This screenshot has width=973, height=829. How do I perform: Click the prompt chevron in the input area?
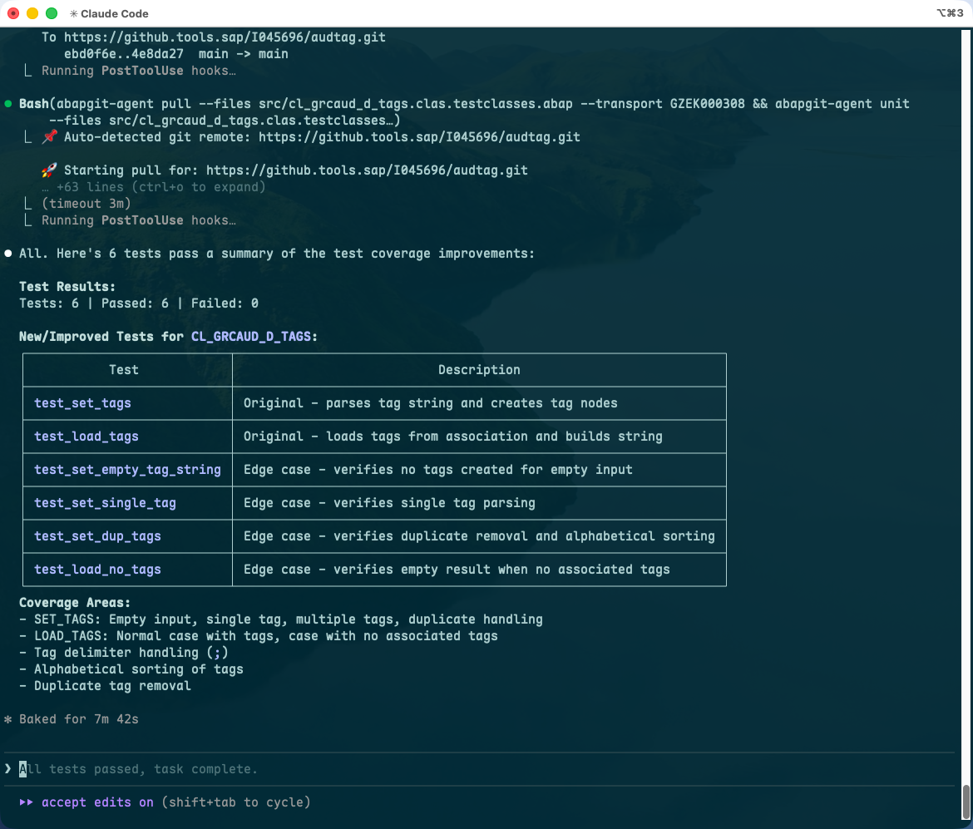(x=8, y=769)
